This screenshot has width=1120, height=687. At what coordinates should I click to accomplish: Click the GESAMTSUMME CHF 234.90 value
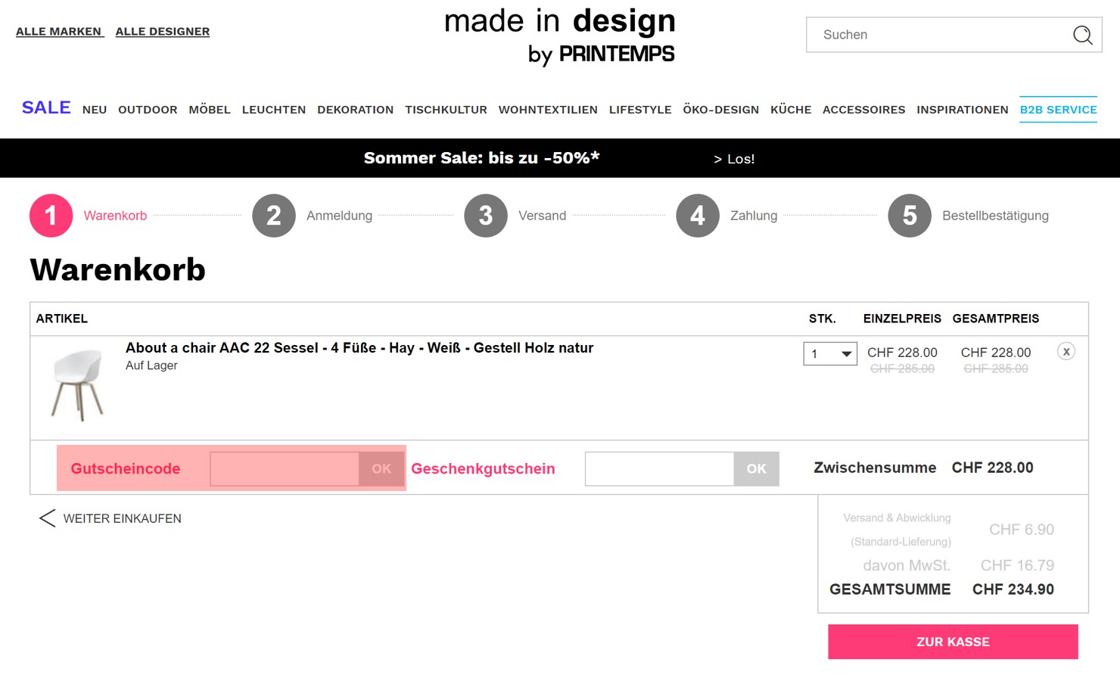[x=1013, y=589]
